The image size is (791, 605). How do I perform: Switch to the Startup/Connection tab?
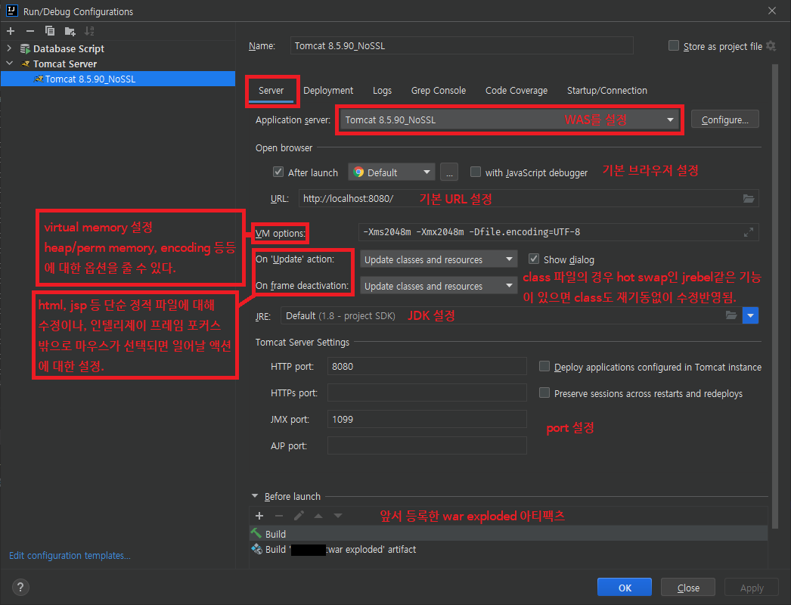[607, 91]
